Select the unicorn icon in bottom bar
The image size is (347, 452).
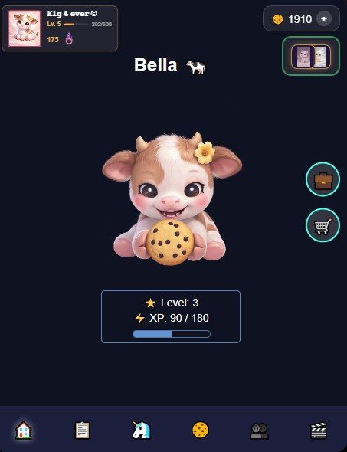[x=141, y=430]
